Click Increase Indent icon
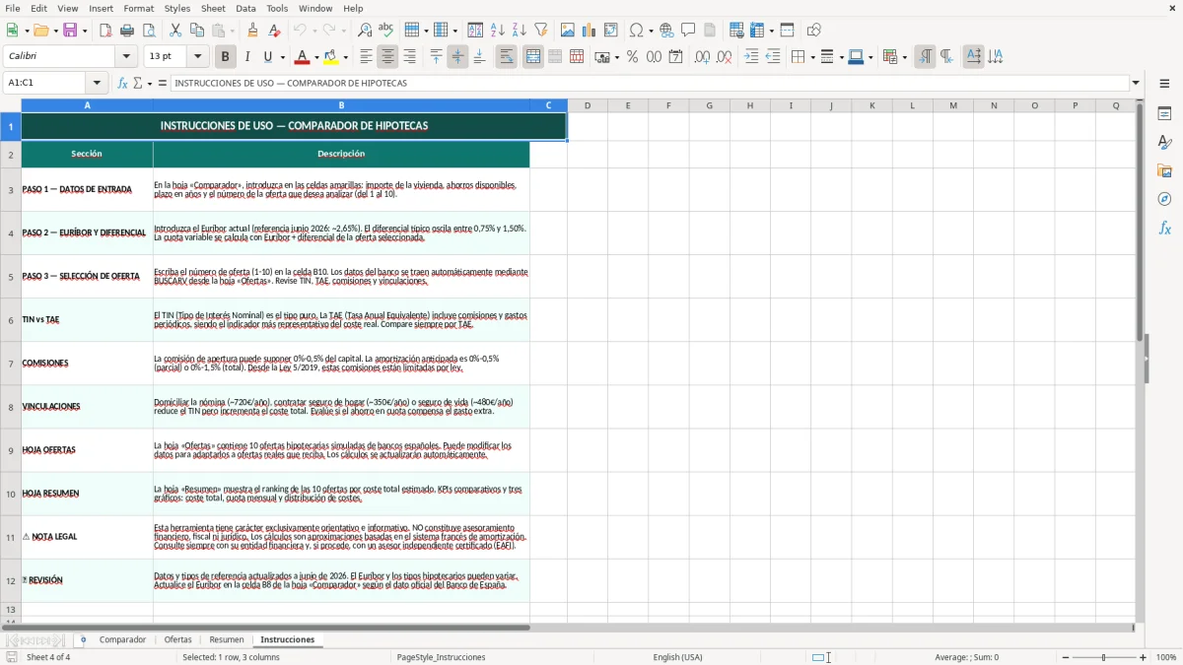 pyautogui.click(x=751, y=57)
